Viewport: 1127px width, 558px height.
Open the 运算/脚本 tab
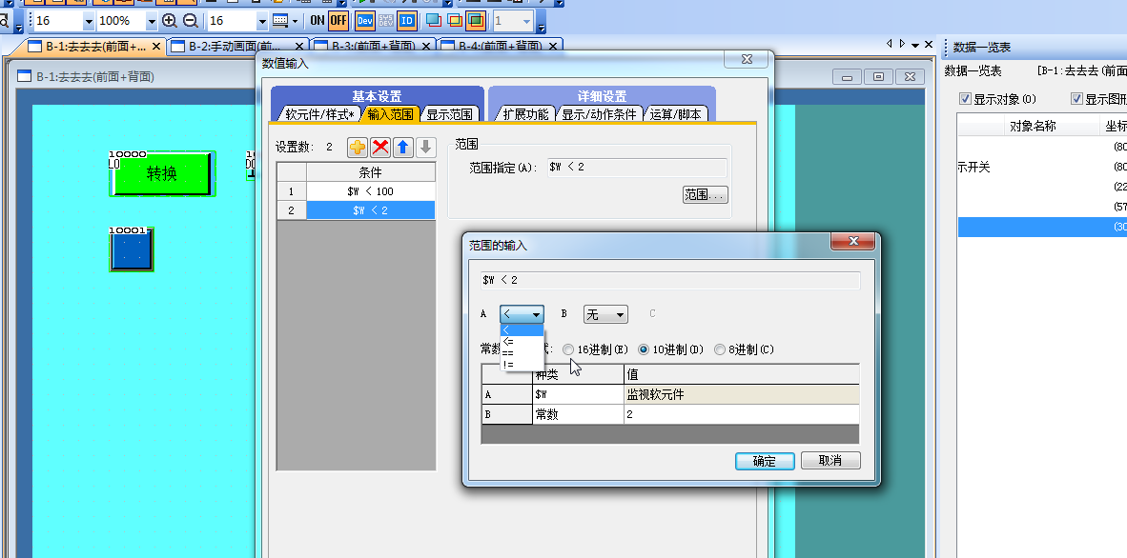pyautogui.click(x=676, y=114)
